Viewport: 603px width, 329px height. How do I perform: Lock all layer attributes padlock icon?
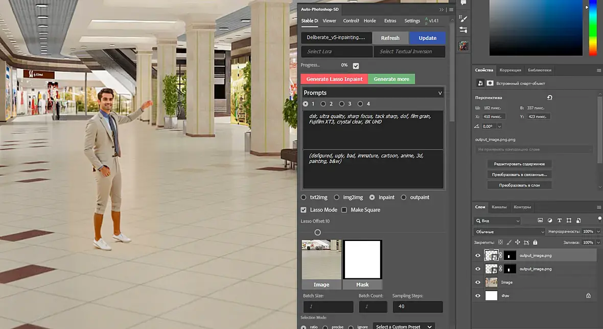(x=535, y=243)
